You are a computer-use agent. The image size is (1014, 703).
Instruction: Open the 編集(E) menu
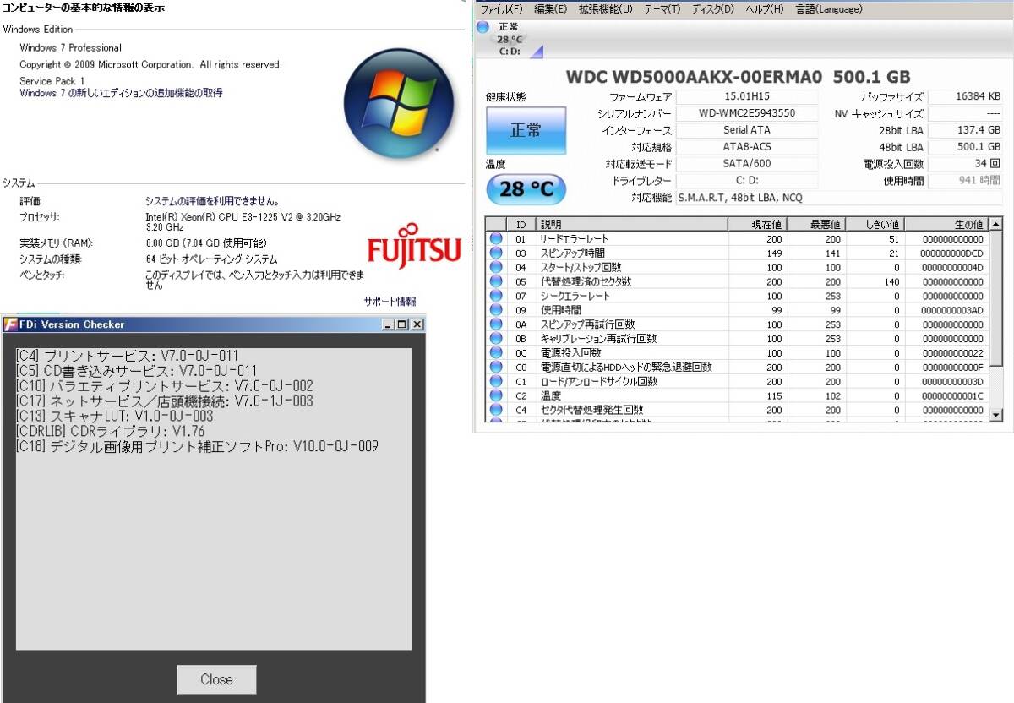(551, 9)
